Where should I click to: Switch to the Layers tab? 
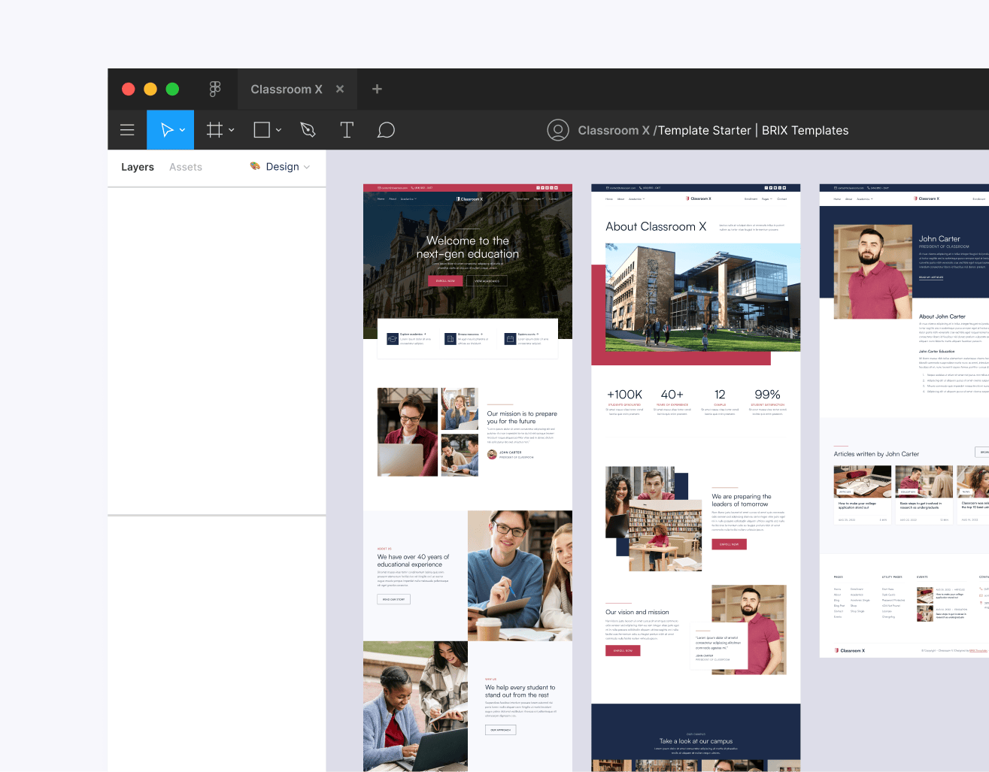[137, 167]
